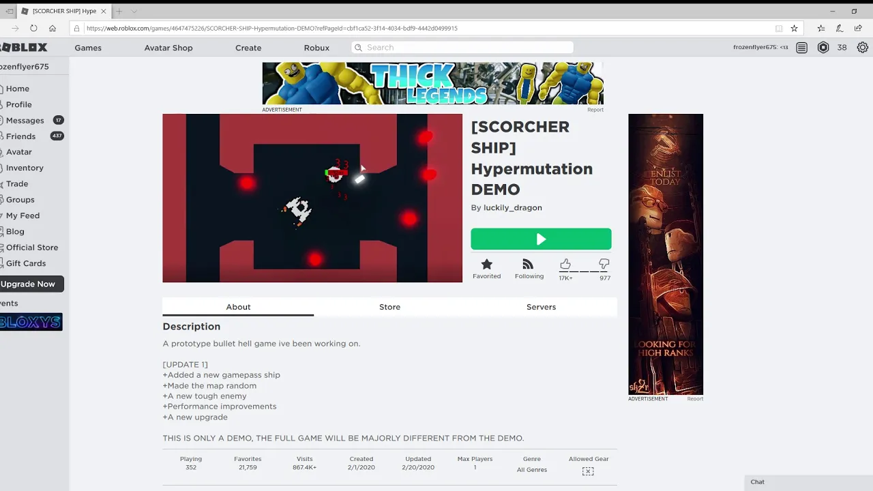Click the Following feed icon

point(528,265)
